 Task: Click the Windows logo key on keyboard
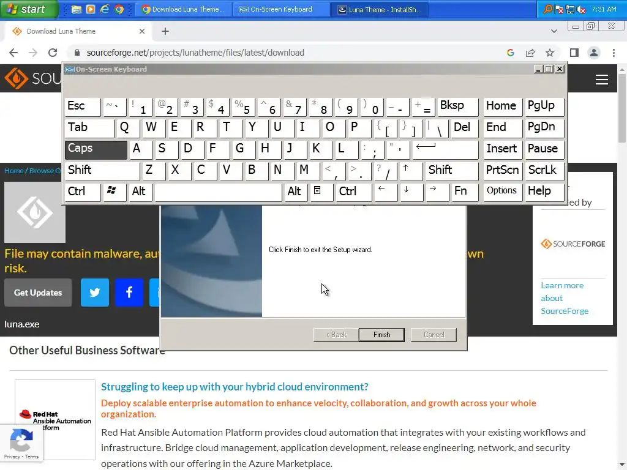(x=115, y=192)
